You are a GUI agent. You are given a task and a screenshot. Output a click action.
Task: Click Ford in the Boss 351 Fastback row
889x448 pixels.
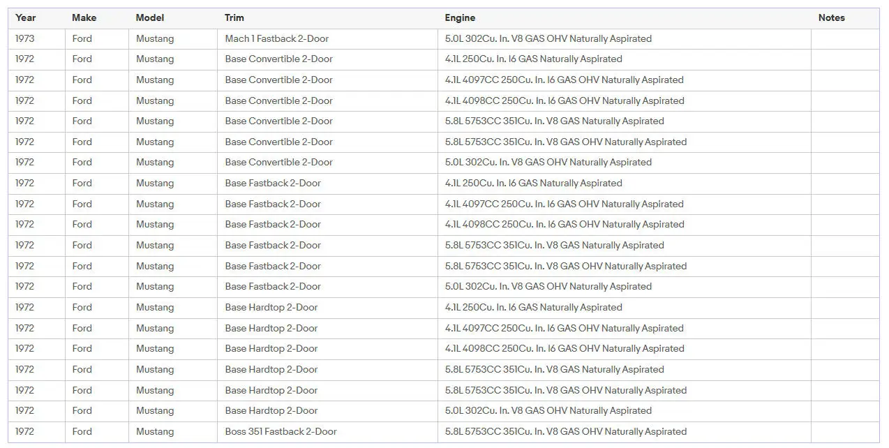pos(96,432)
